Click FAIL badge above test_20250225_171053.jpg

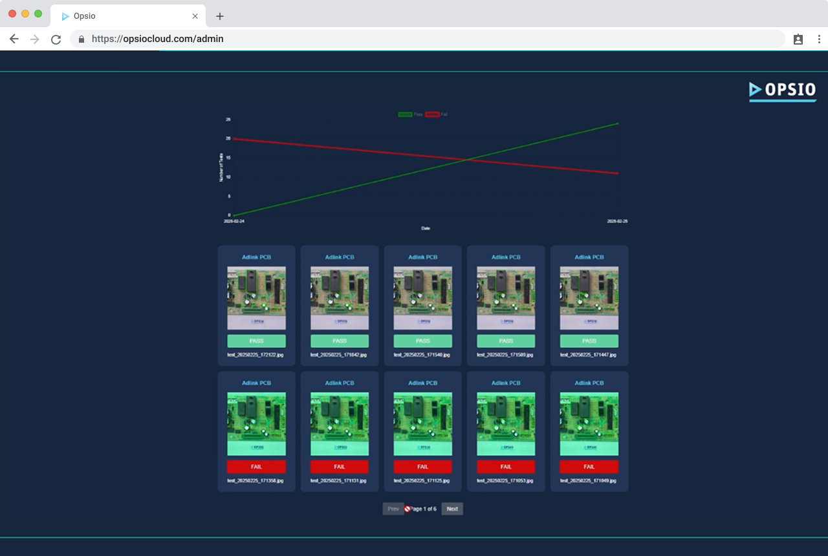(506, 467)
